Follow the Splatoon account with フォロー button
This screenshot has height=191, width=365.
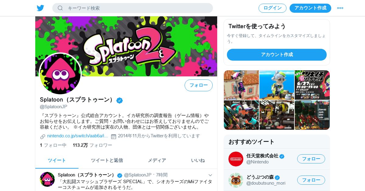199,85
